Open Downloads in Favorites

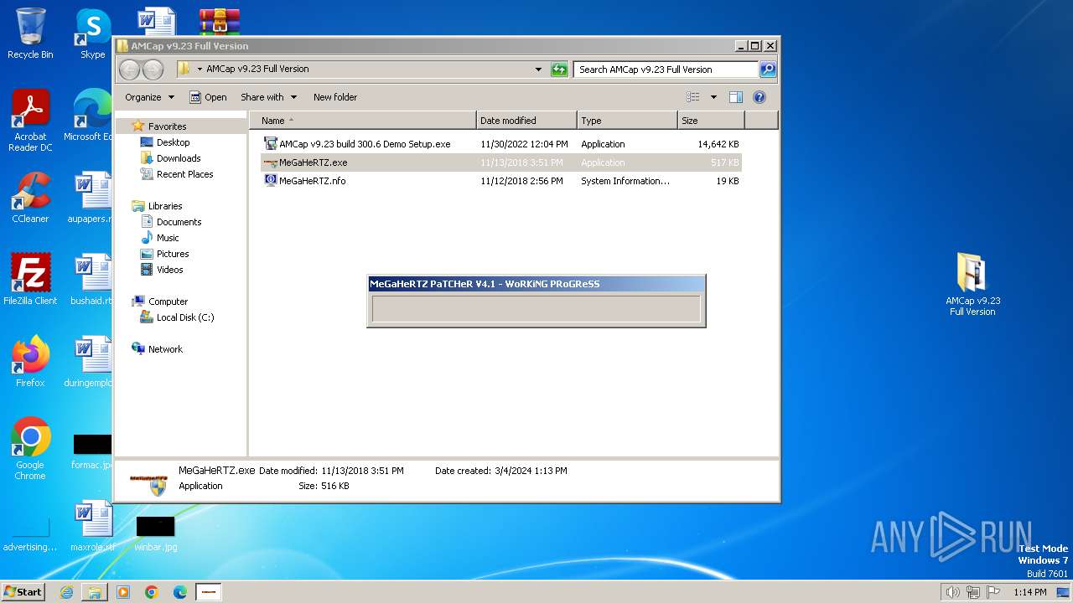coord(179,158)
